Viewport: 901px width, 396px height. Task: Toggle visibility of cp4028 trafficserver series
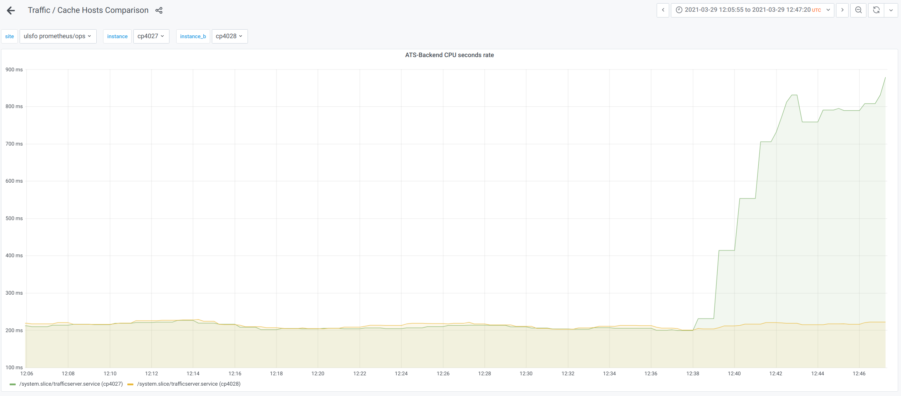tap(189, 384)
